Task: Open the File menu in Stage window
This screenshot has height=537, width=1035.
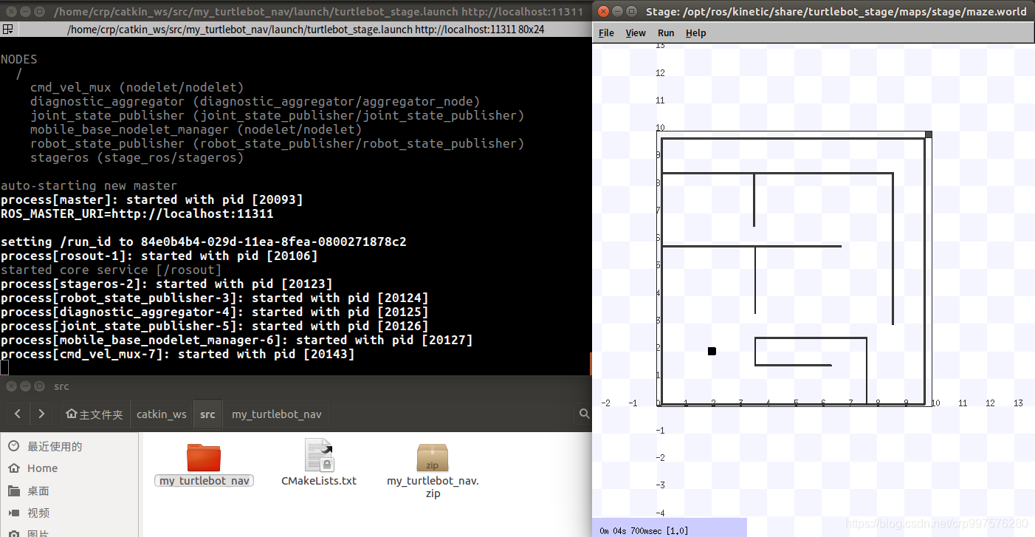Action: (x=606, y=33)
